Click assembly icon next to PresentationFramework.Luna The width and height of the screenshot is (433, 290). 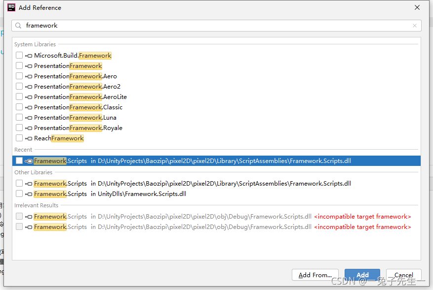click(29, 118)
